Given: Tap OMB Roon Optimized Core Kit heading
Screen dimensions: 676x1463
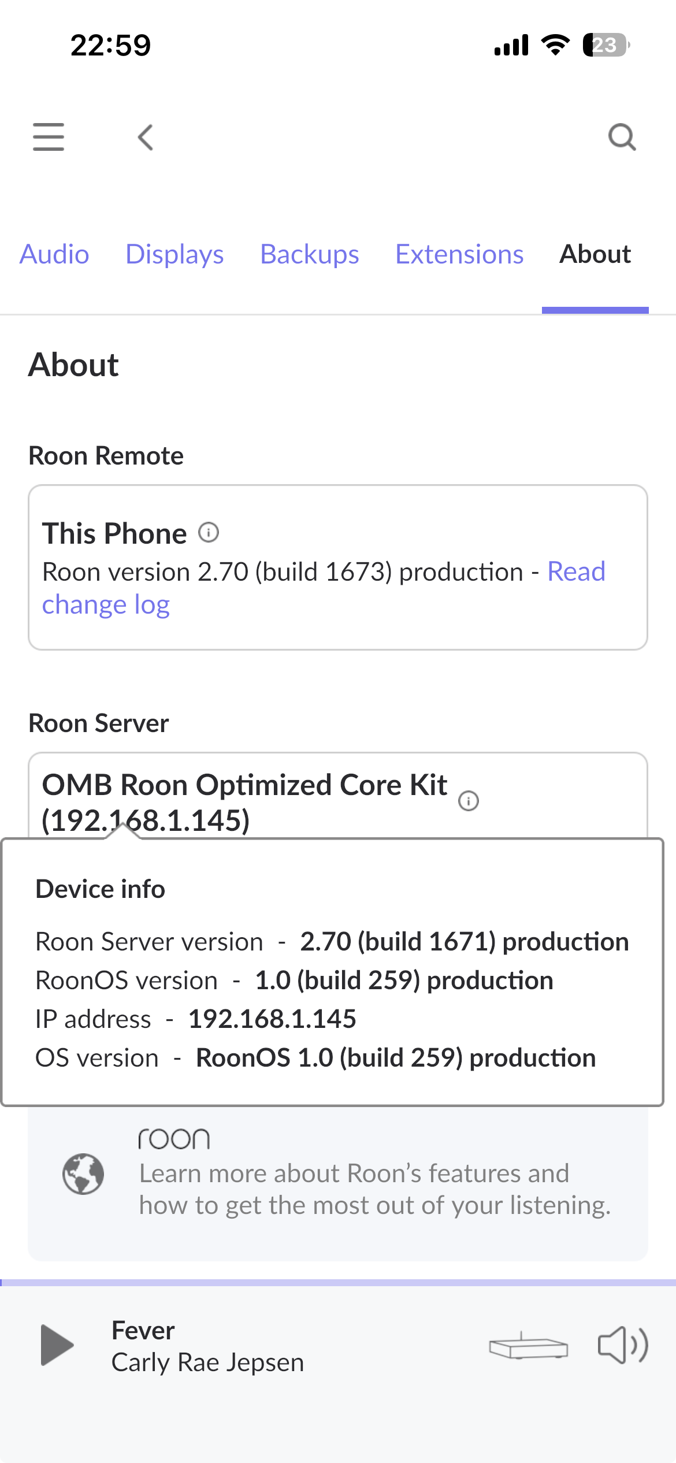Looking at the screenshot, I should 244,802.
